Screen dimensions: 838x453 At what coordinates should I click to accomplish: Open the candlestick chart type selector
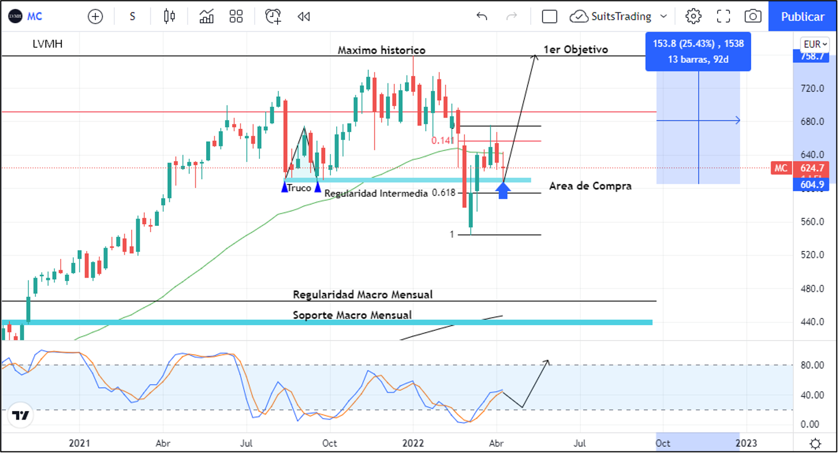[x=169, y=16]
